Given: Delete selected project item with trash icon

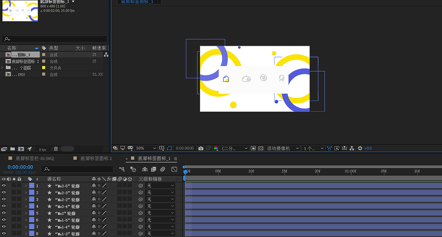Looking at the screenshot, I should [x=56, y=149].
